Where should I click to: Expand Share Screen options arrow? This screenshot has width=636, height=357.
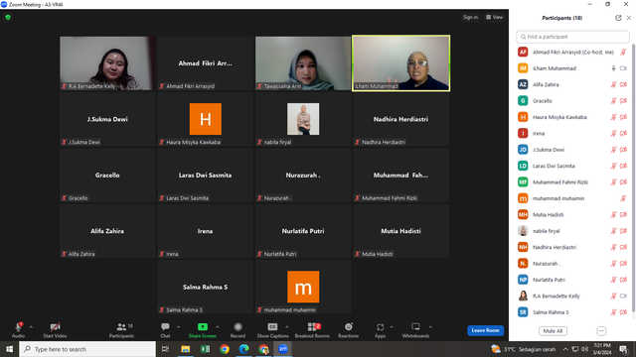[x=218, y=326]
